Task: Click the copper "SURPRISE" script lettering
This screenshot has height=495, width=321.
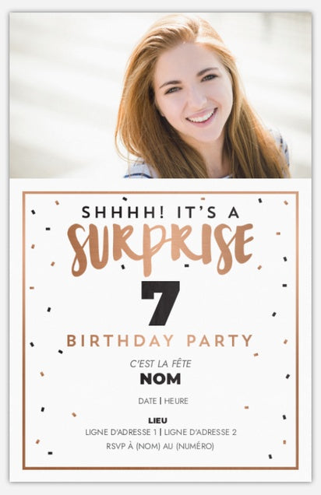Action: coord(160,249)
